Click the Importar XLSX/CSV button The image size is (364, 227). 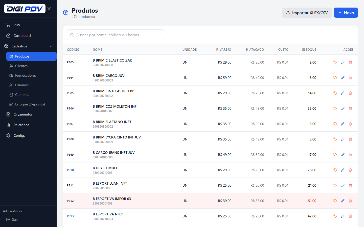307,13
